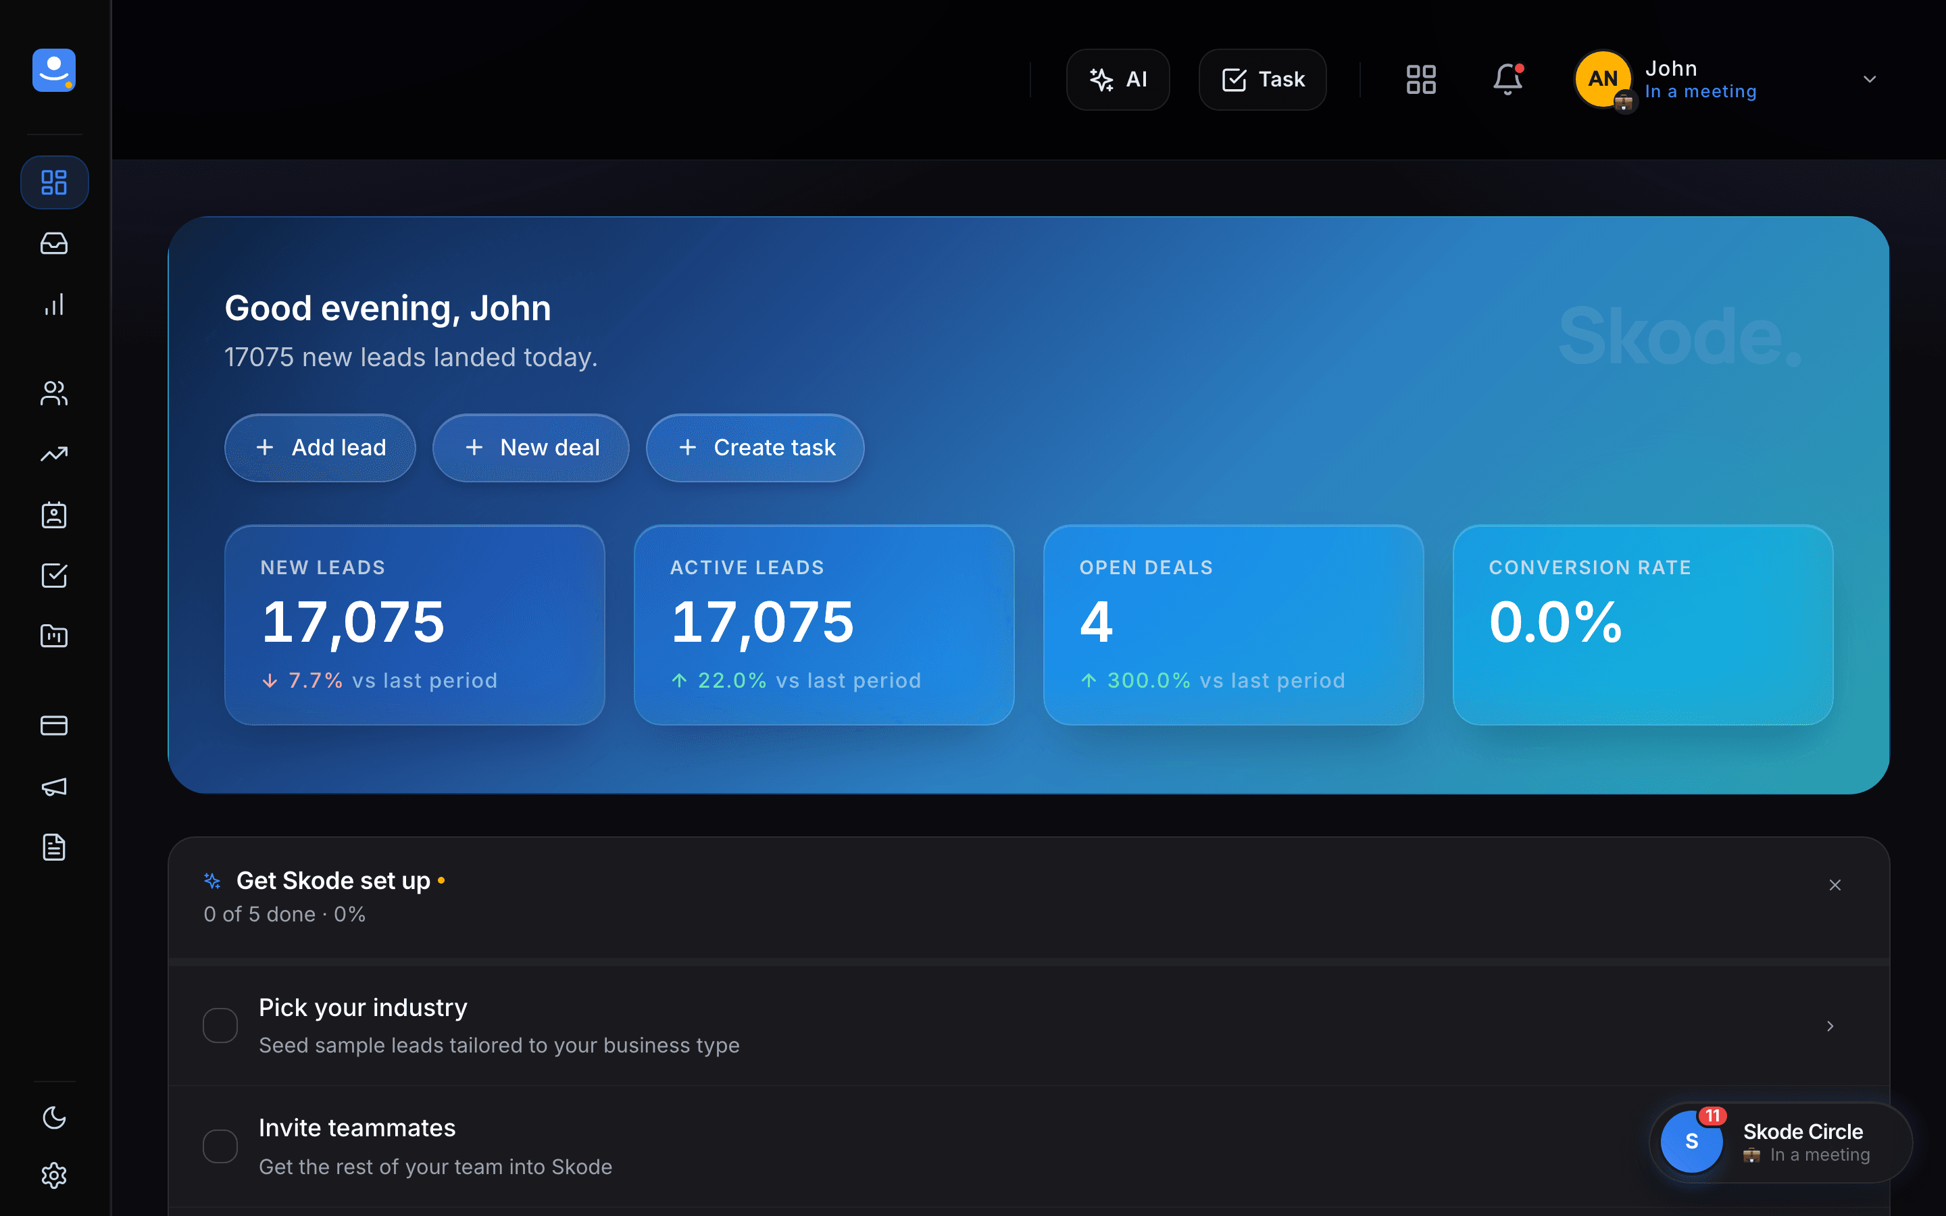Open the Contacts people icon in sidebar
1946x1216 pixels.
[x=54, y=393]
